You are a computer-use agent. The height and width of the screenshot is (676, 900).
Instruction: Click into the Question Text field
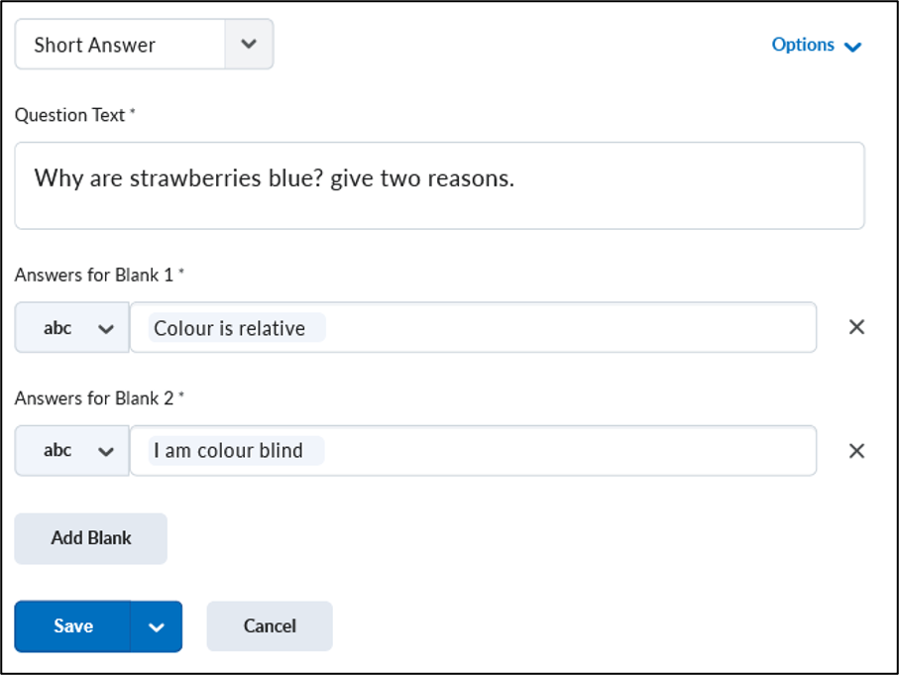coord(440,186)
